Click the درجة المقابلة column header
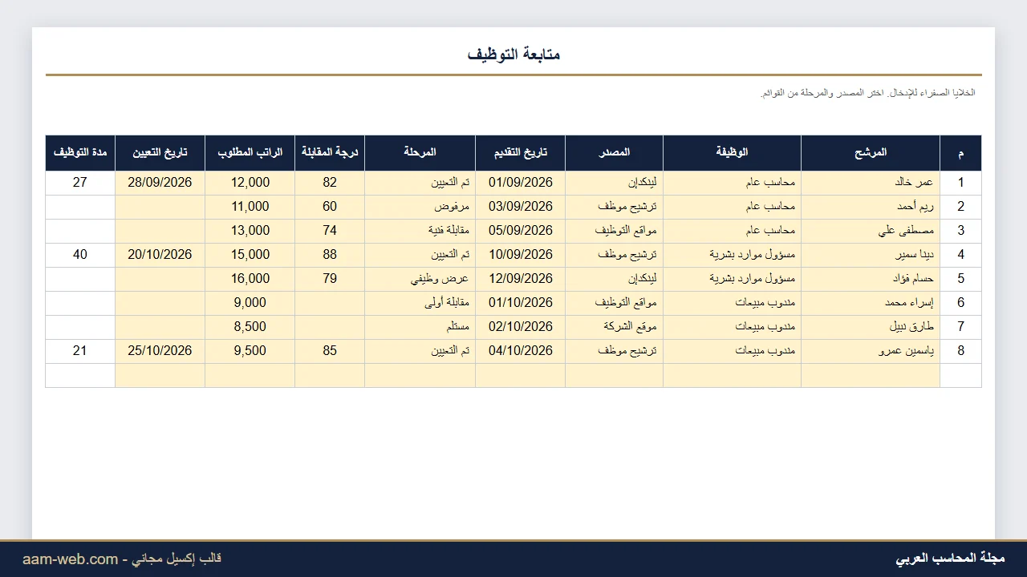This screenshot has height=577, width=1027. [x=330, y=153]
